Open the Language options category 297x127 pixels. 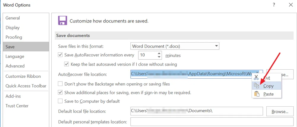26,56
